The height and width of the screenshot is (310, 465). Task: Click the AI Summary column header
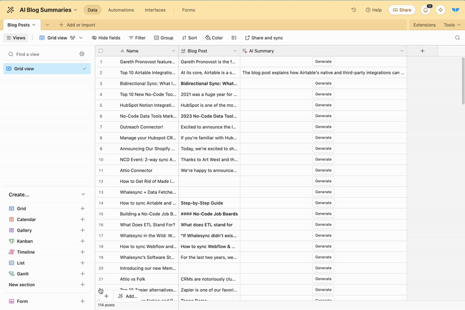tap(323, 51)
